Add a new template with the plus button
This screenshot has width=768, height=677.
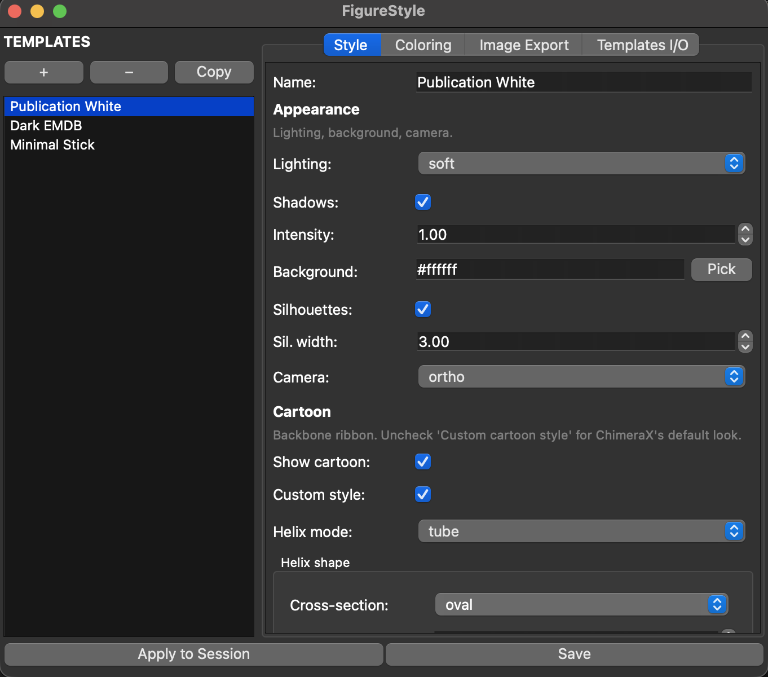(x=44, y=72)
